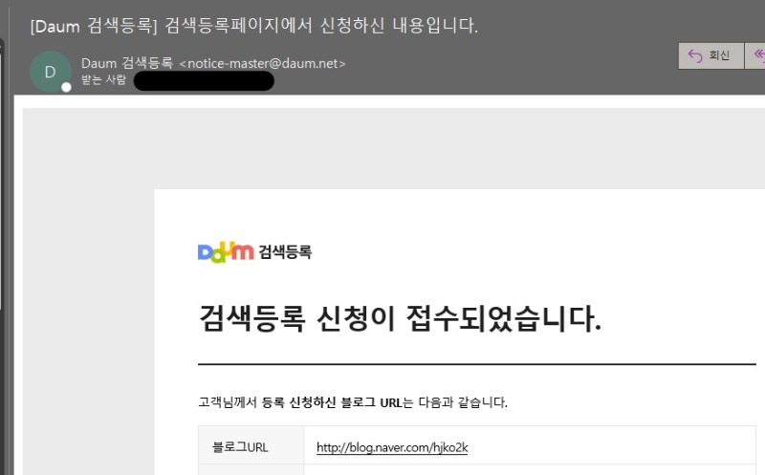Click the heading 검색등록 신청이 접수되었습니다.
Viewport: 765px width, 475px height.
pyautogui.click(x=400, y=318)
